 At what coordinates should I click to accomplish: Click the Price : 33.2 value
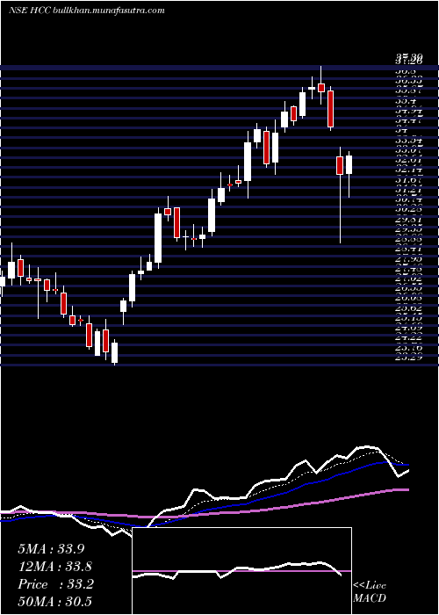55,584
